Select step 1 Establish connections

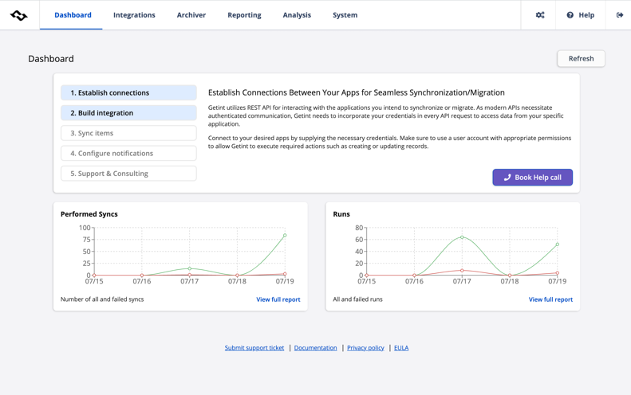tap(128, 93)
